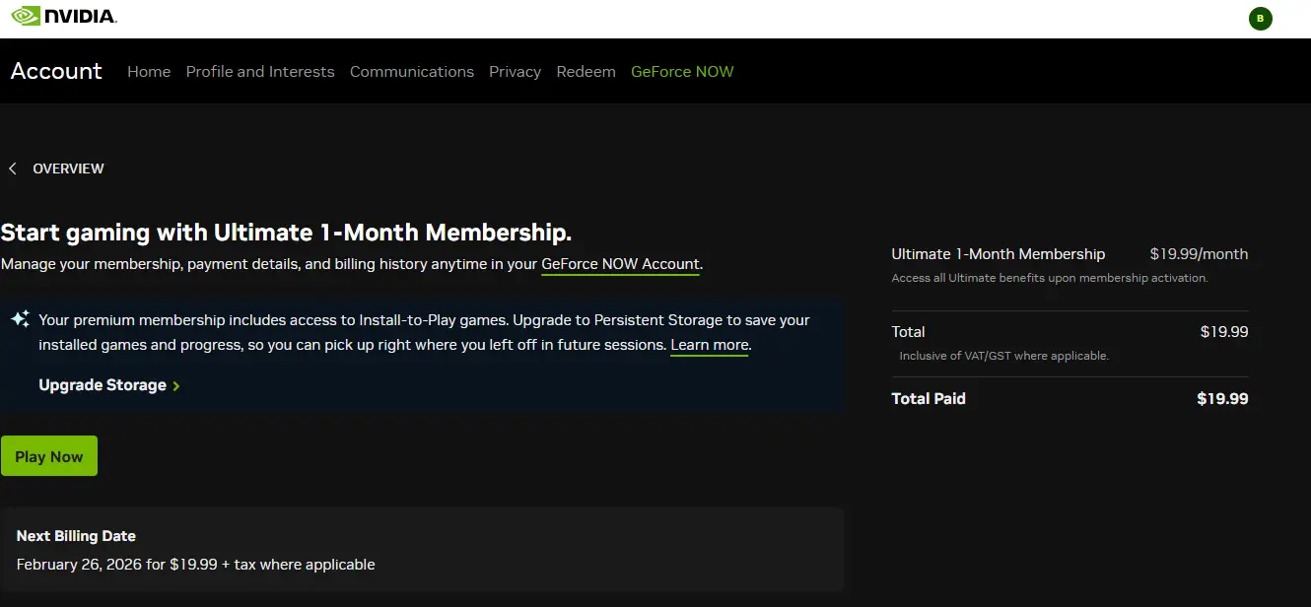Click the Total label

tap(908, 332)
